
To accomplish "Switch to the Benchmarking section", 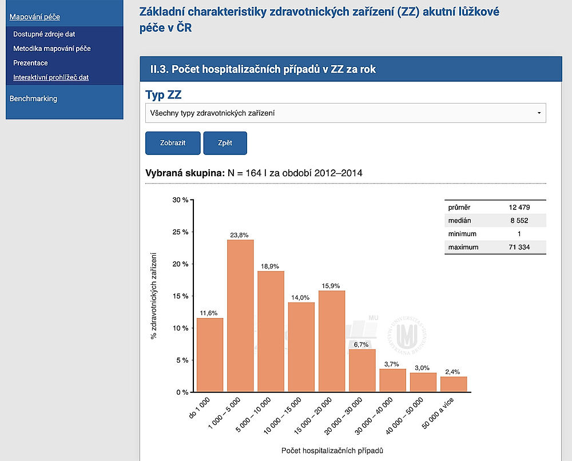I will coord(33,98).
